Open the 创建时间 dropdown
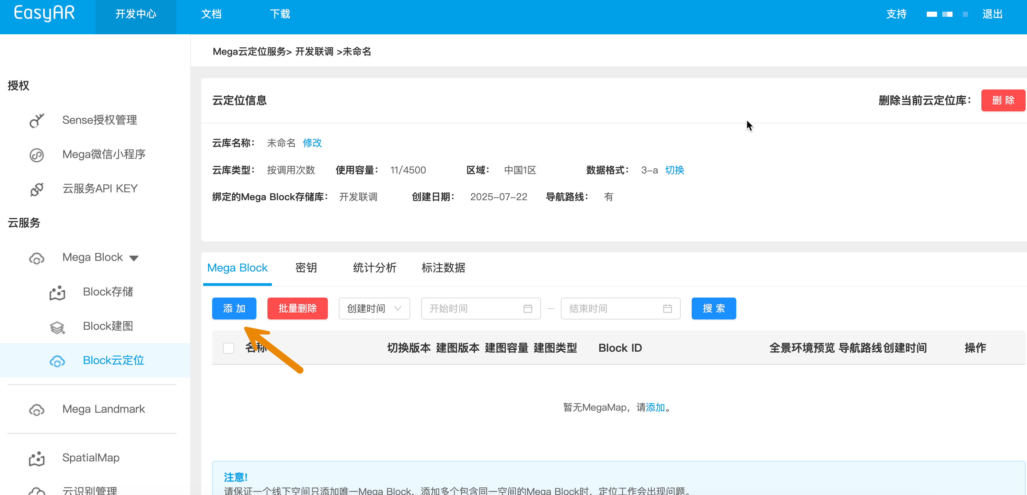The height and width of the screenshot is (495, 1027). pos(374,309)
